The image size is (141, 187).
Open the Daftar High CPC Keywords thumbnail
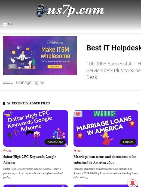(36, 128)
